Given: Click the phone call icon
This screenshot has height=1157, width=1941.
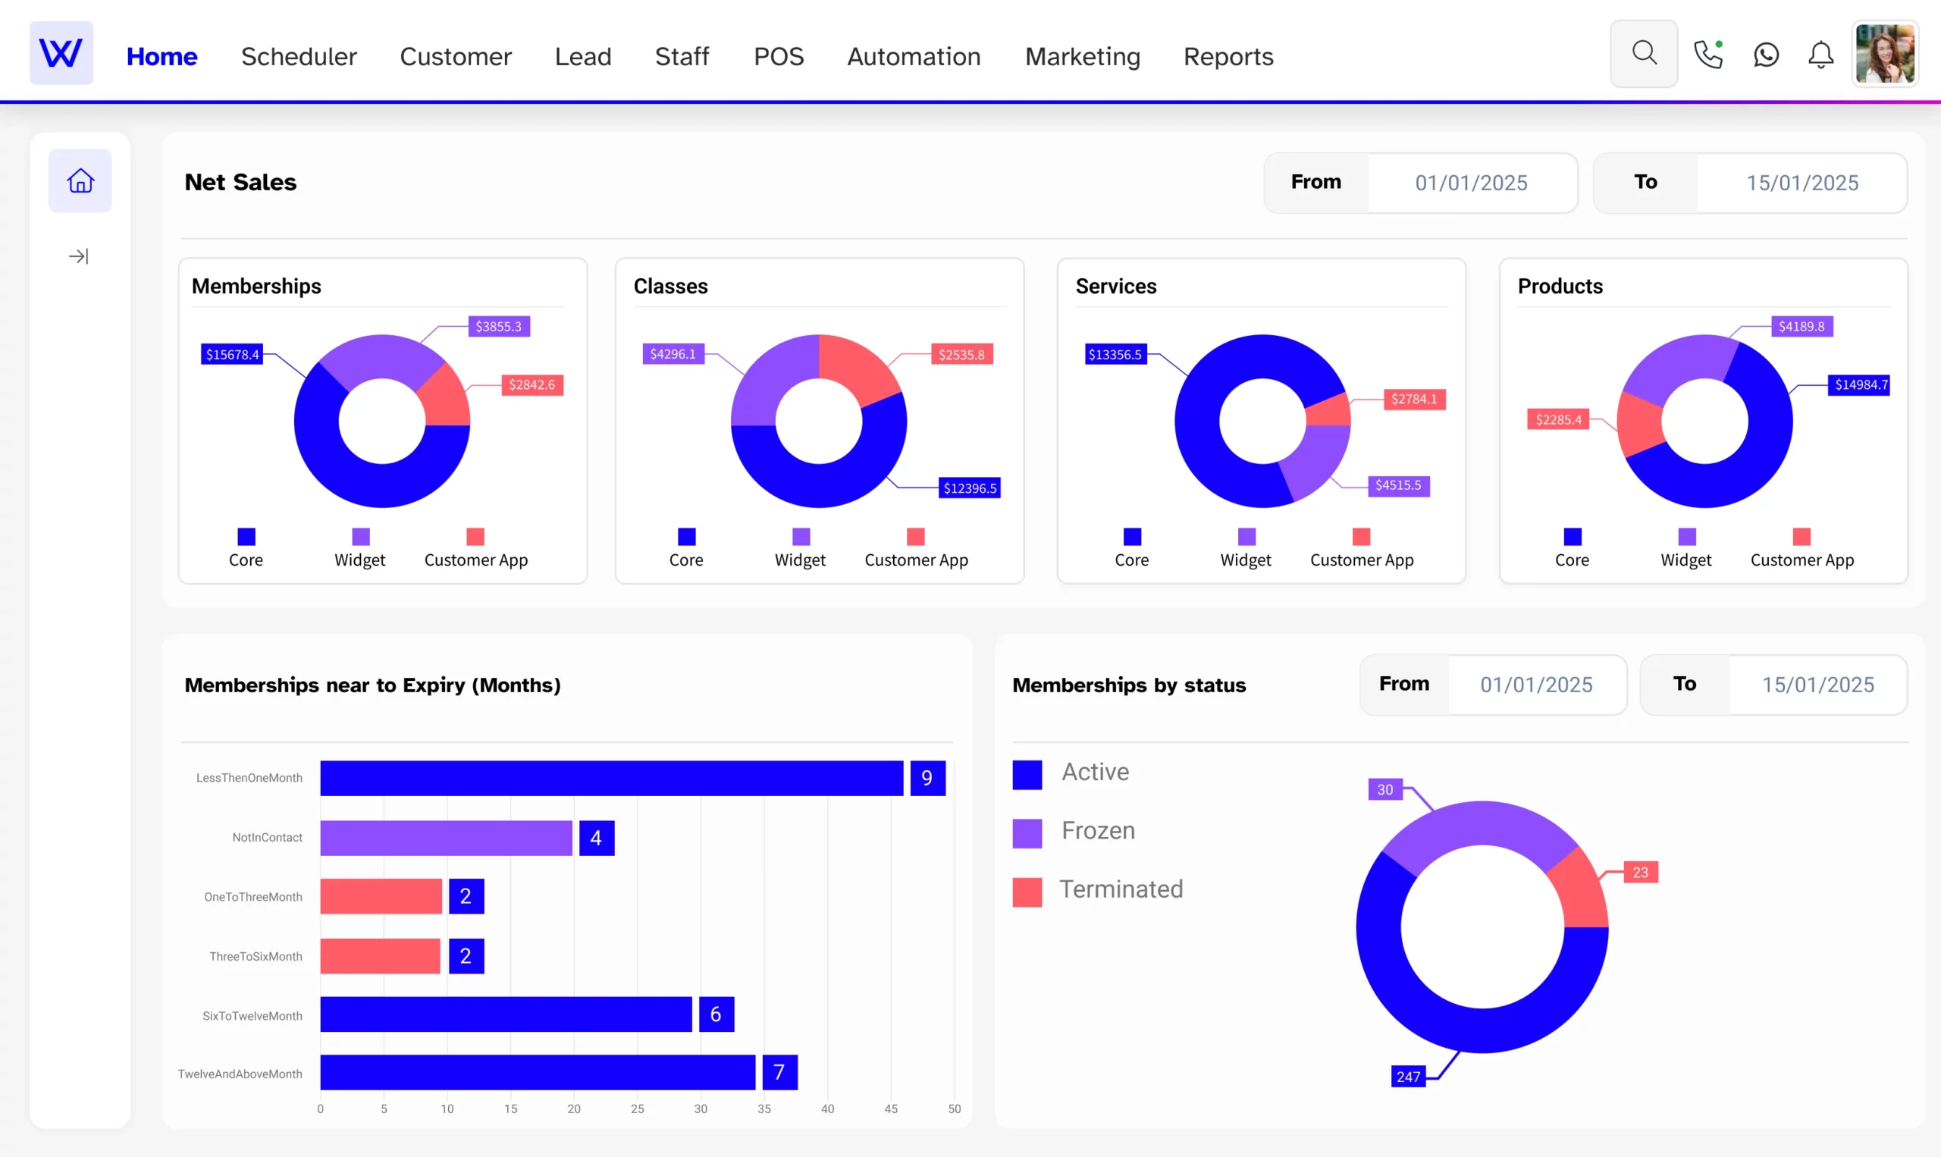Looking at the screenshot, I should pos(1710,55).
